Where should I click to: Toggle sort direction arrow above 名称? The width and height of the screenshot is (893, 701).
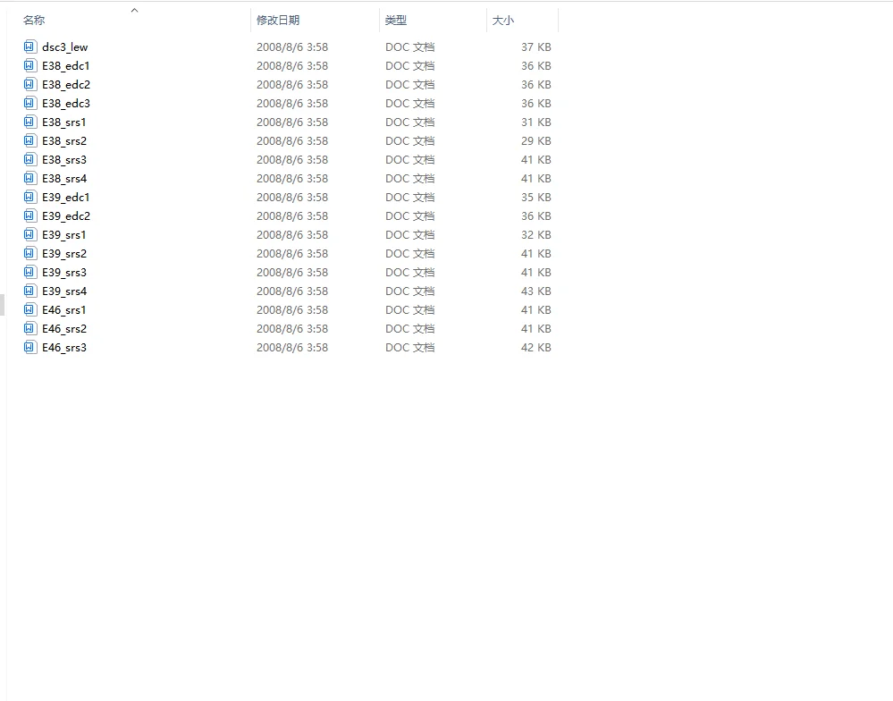point(134,10)
